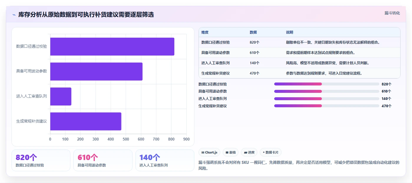
Task: Click progress list label 具备可用波动参数
Action: click(213, 91)
